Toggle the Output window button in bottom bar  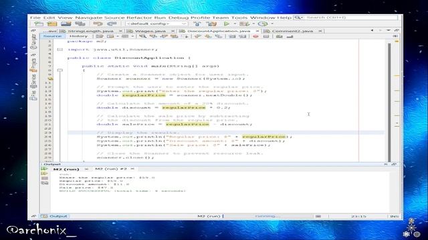[x=54, y=216]
